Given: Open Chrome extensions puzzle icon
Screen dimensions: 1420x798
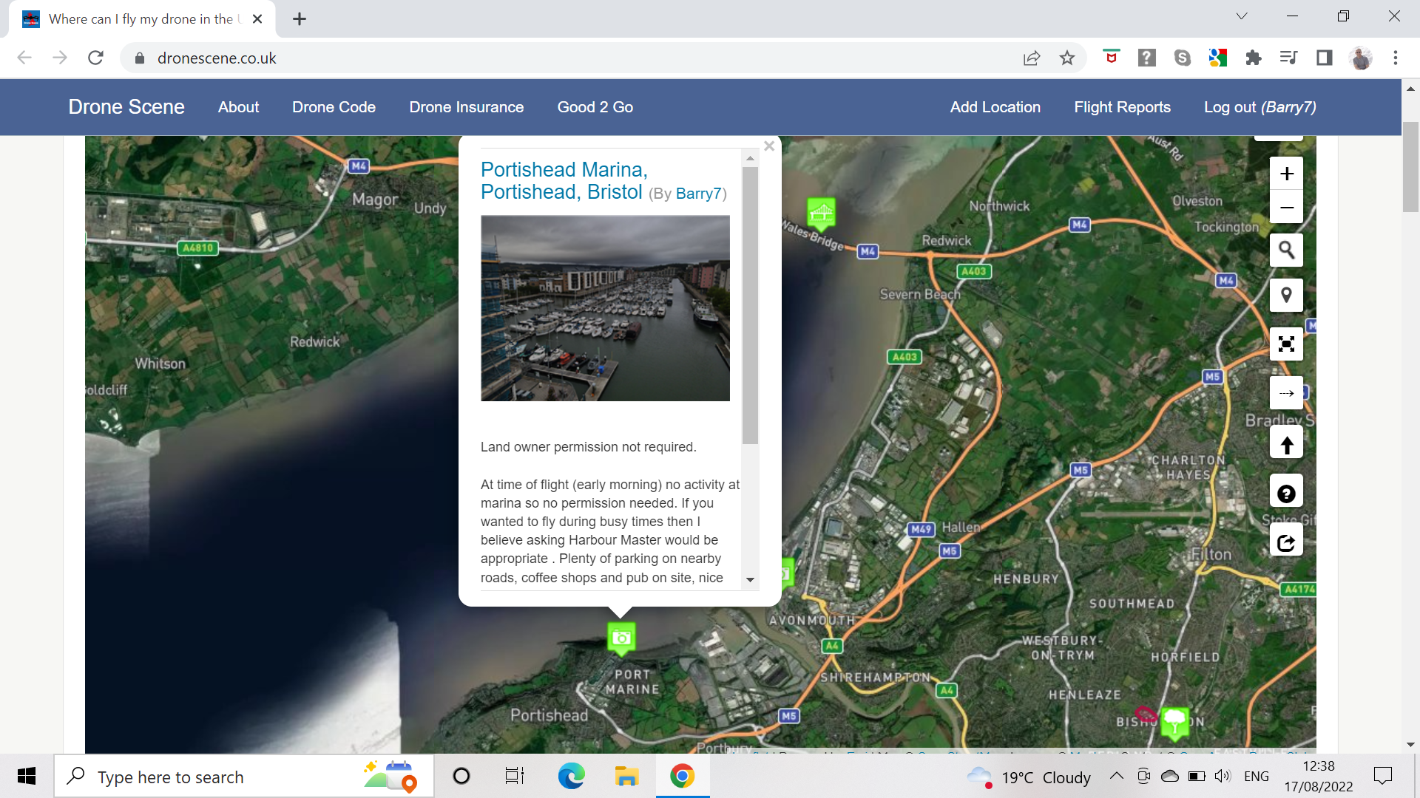Looking at the screenshot, I should (x=1254, y=58).
